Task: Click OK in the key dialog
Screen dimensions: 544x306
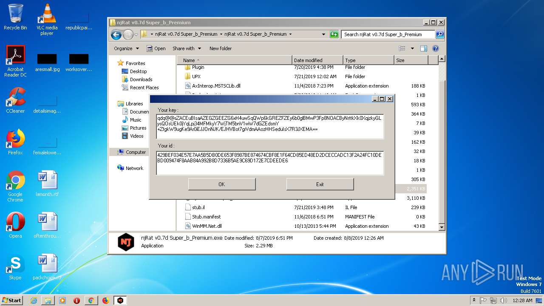Action: 222,184
